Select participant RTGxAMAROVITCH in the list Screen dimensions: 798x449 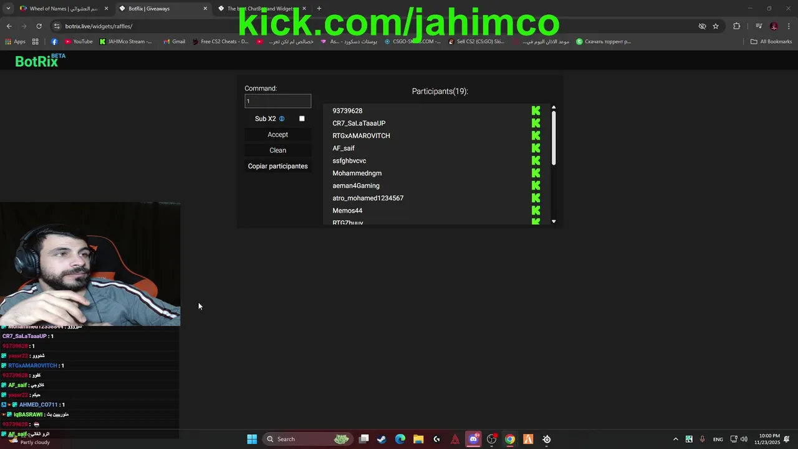[361, 136]
